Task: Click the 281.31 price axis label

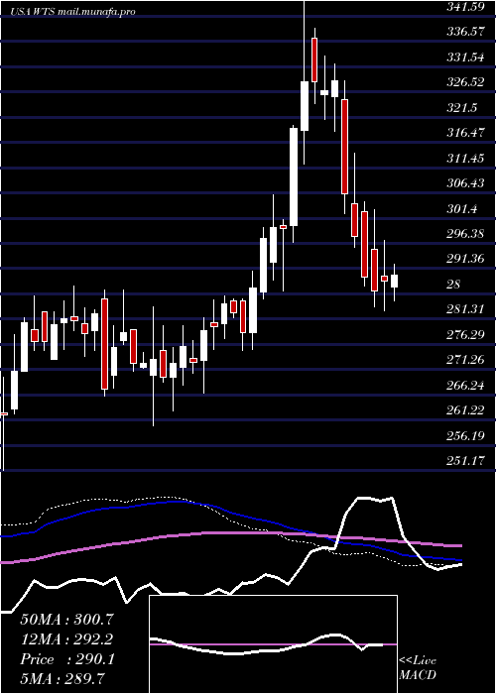Action: [x=463, y=308]
